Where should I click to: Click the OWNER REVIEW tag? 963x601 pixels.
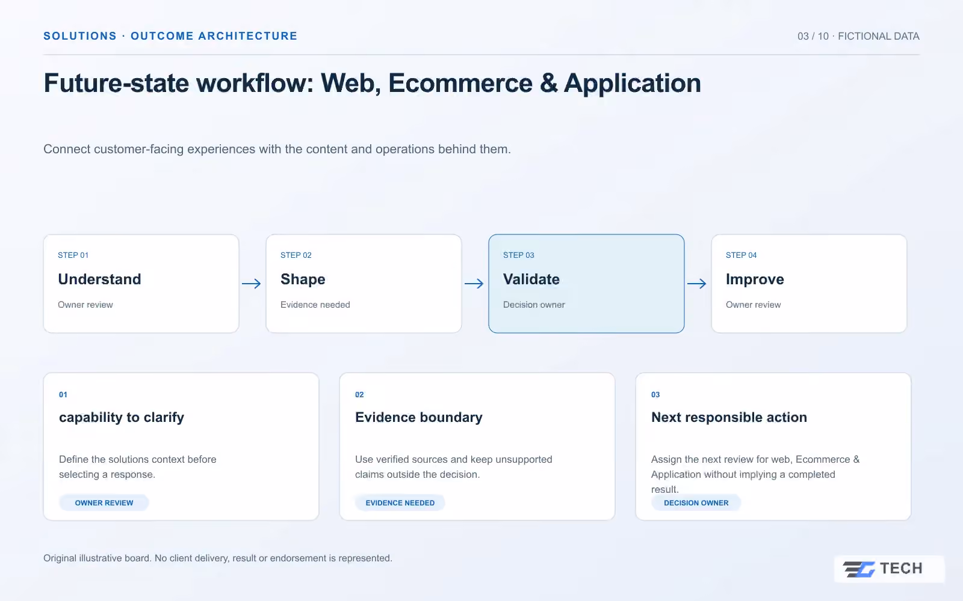(104, 503)
